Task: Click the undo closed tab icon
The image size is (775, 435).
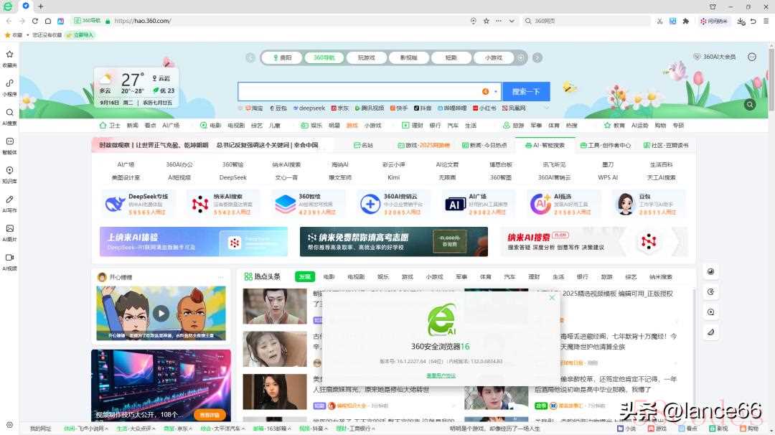Action: click(x=753, y=22)
